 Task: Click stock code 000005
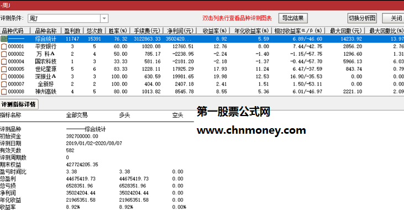pos(16,69)
